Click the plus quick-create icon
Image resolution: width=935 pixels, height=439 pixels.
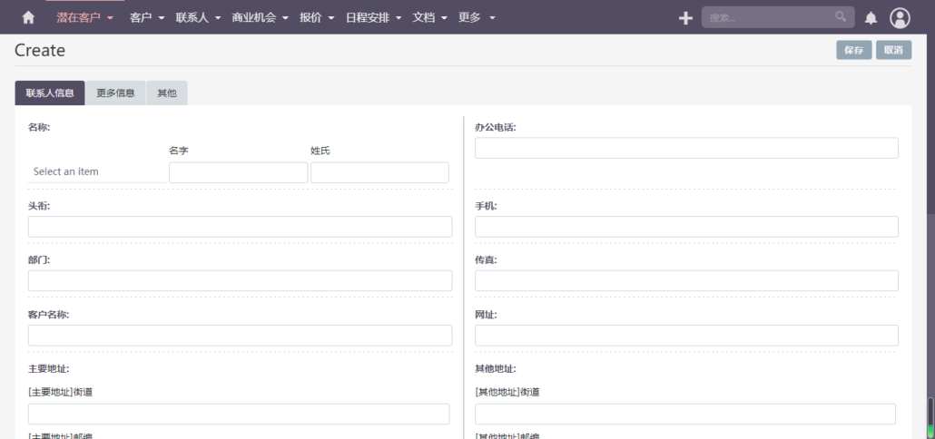point(685,18)
